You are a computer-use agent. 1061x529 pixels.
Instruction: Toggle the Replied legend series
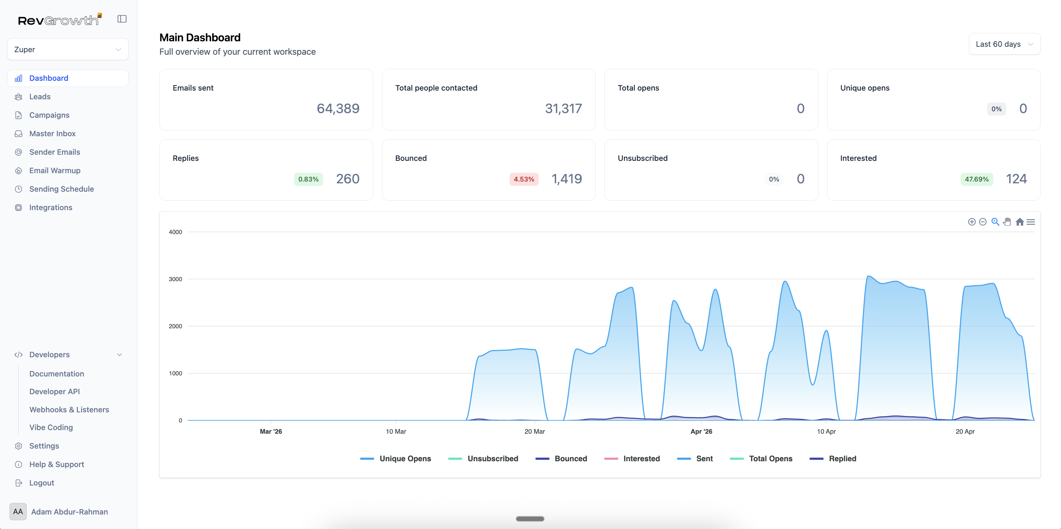coord(833,459)
